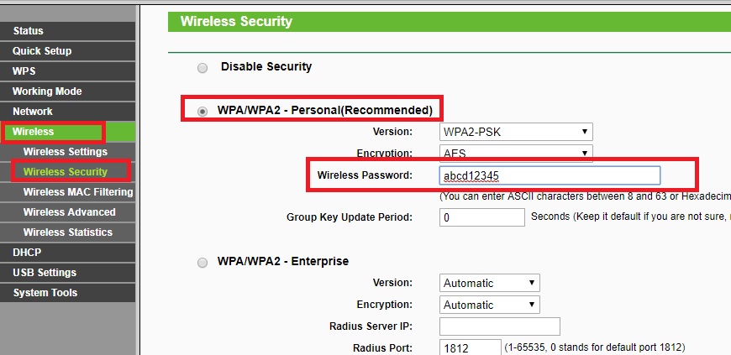
Task: Open the WPS menu item
Action: [24, 71]
